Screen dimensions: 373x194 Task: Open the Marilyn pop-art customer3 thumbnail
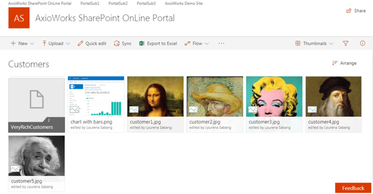274,96
